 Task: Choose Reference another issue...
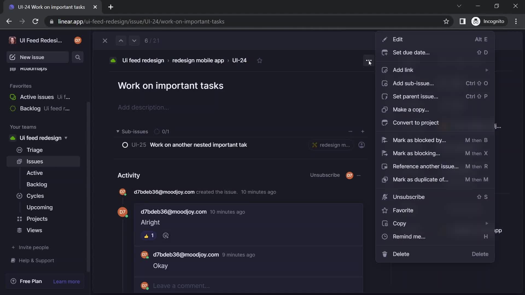click(435, 166)
